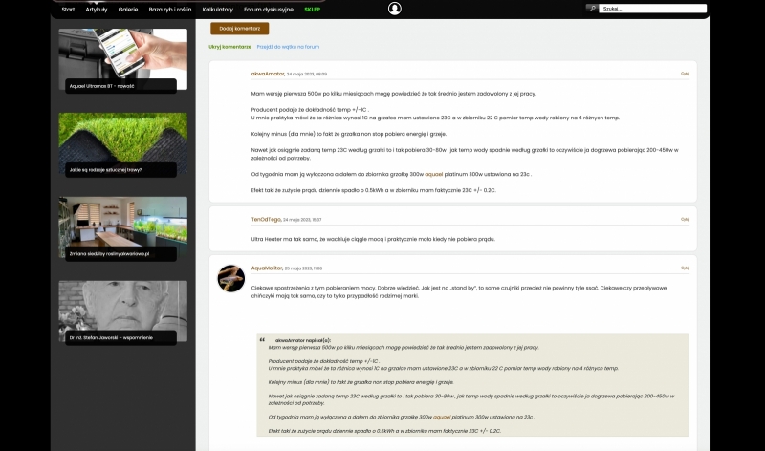Open the Artykuły menu
The height and width of the screenshot is (451, 765).
pyautogui.click(x=97, y=10)
